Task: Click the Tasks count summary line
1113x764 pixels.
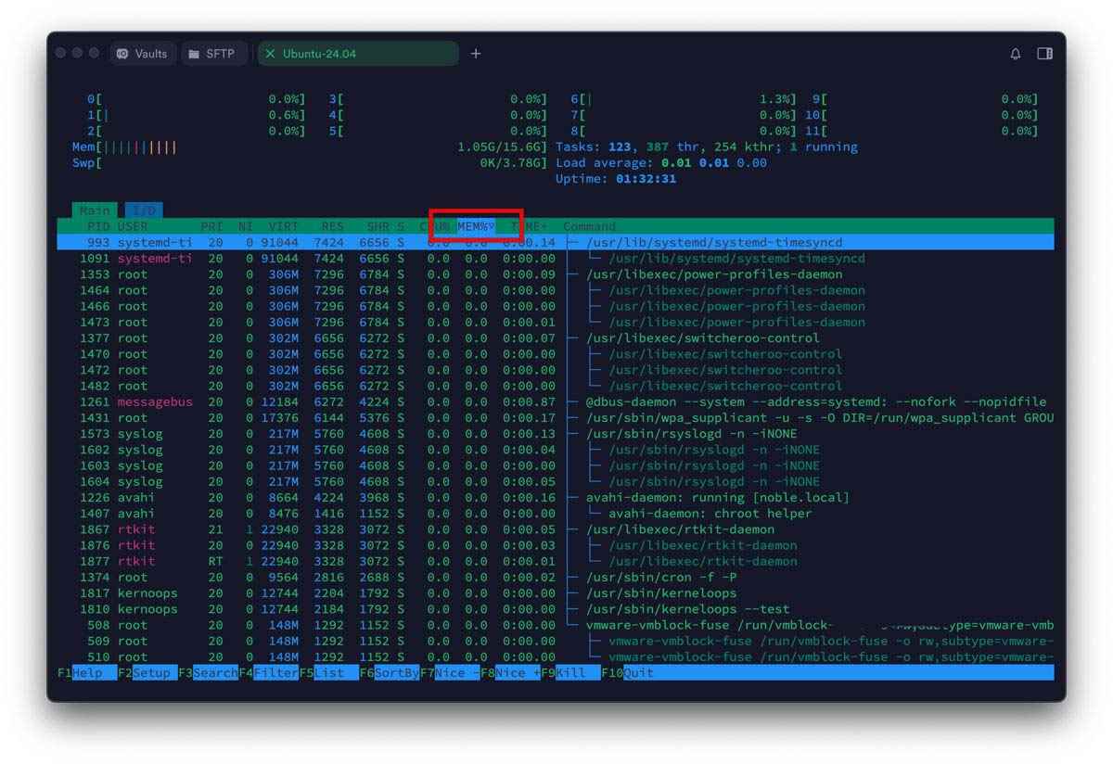Action: pyautogui.click(x=707, y=147)
